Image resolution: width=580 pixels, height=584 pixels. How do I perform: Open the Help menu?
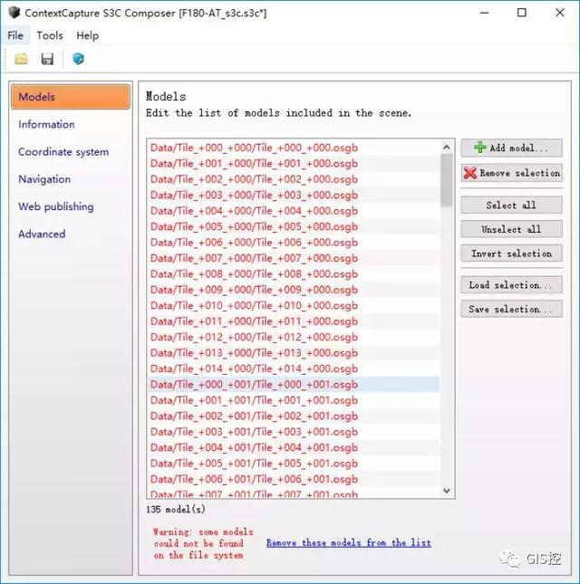pyautogui.click(x=88, y=35)
